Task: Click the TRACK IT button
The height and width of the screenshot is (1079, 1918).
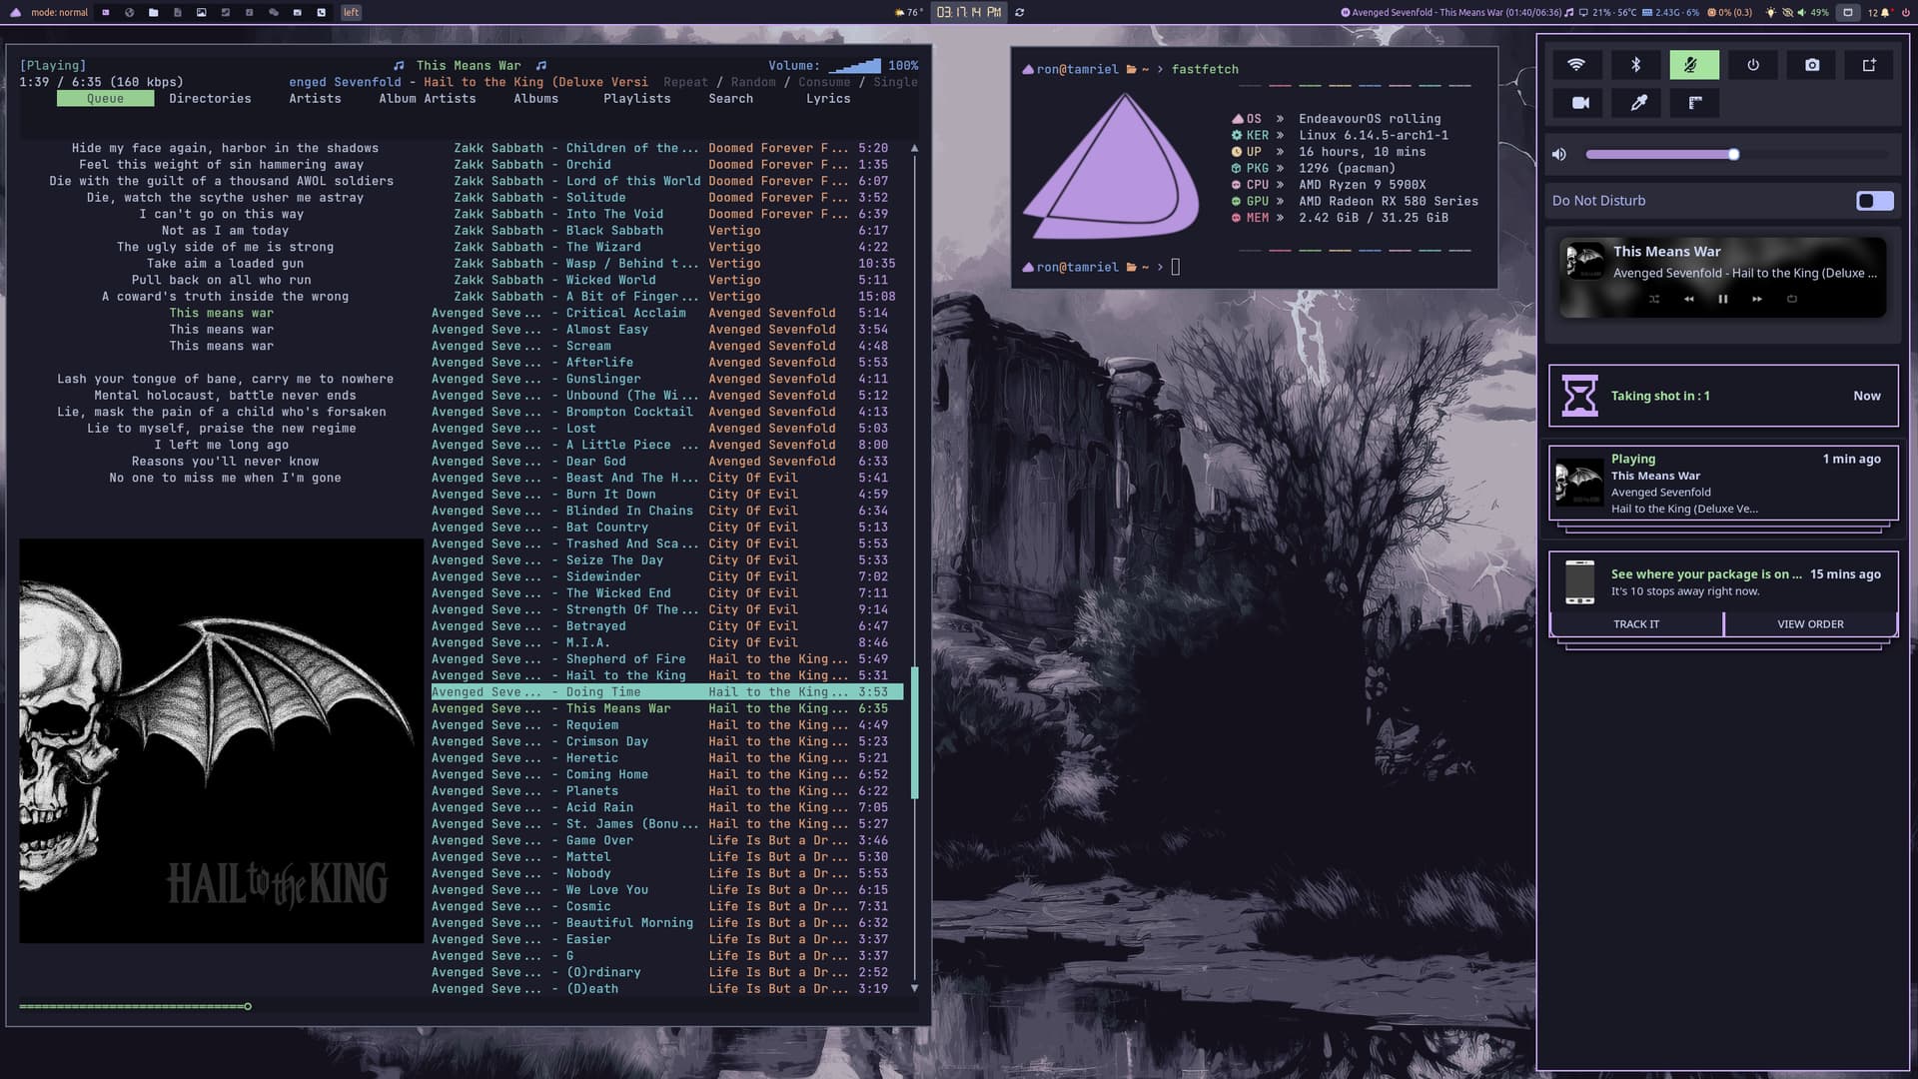Action: tap(1635, 623)
